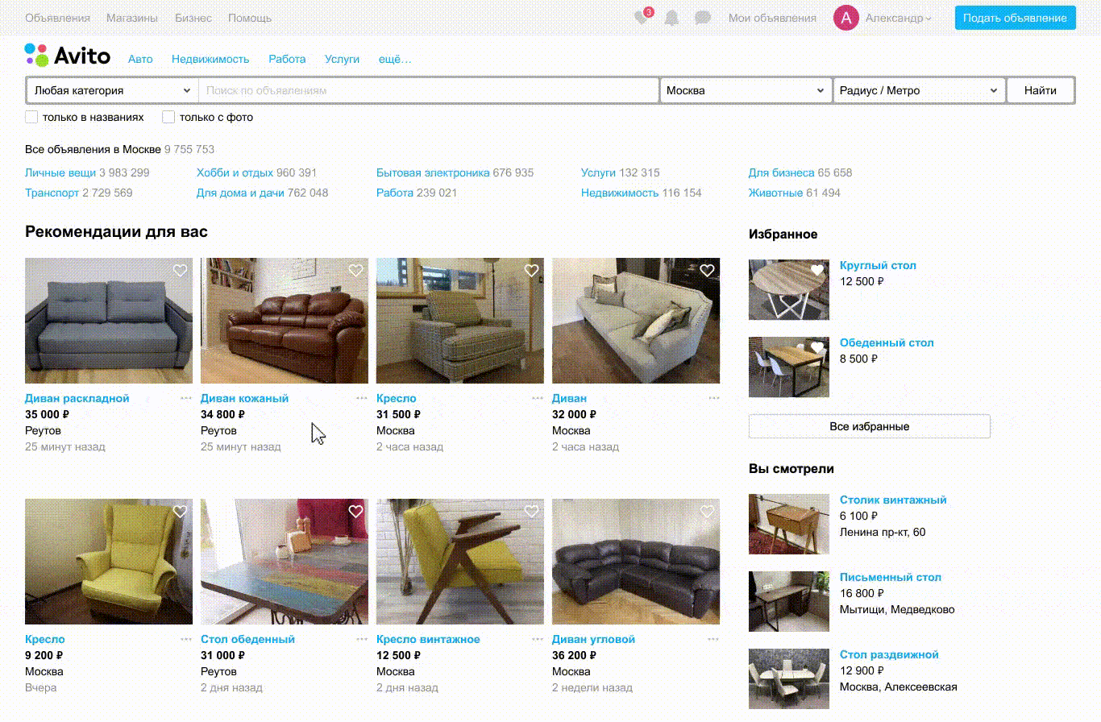The image size is (1101, 722).
Task: Favorite the Стол обеденный photo heart
Action: (355, 512)
